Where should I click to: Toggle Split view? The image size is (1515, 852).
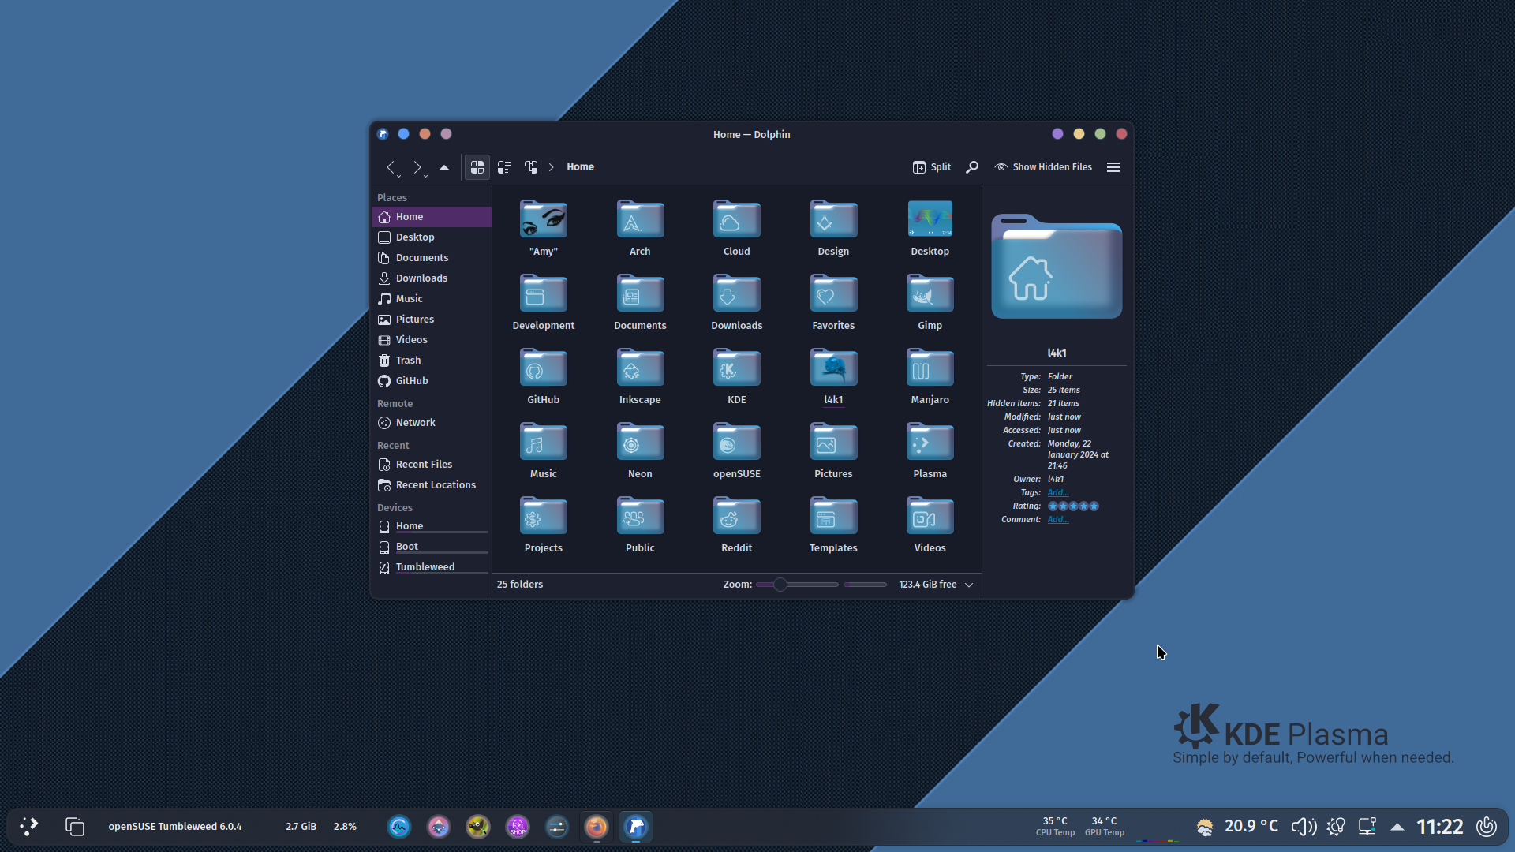point(932,167)
